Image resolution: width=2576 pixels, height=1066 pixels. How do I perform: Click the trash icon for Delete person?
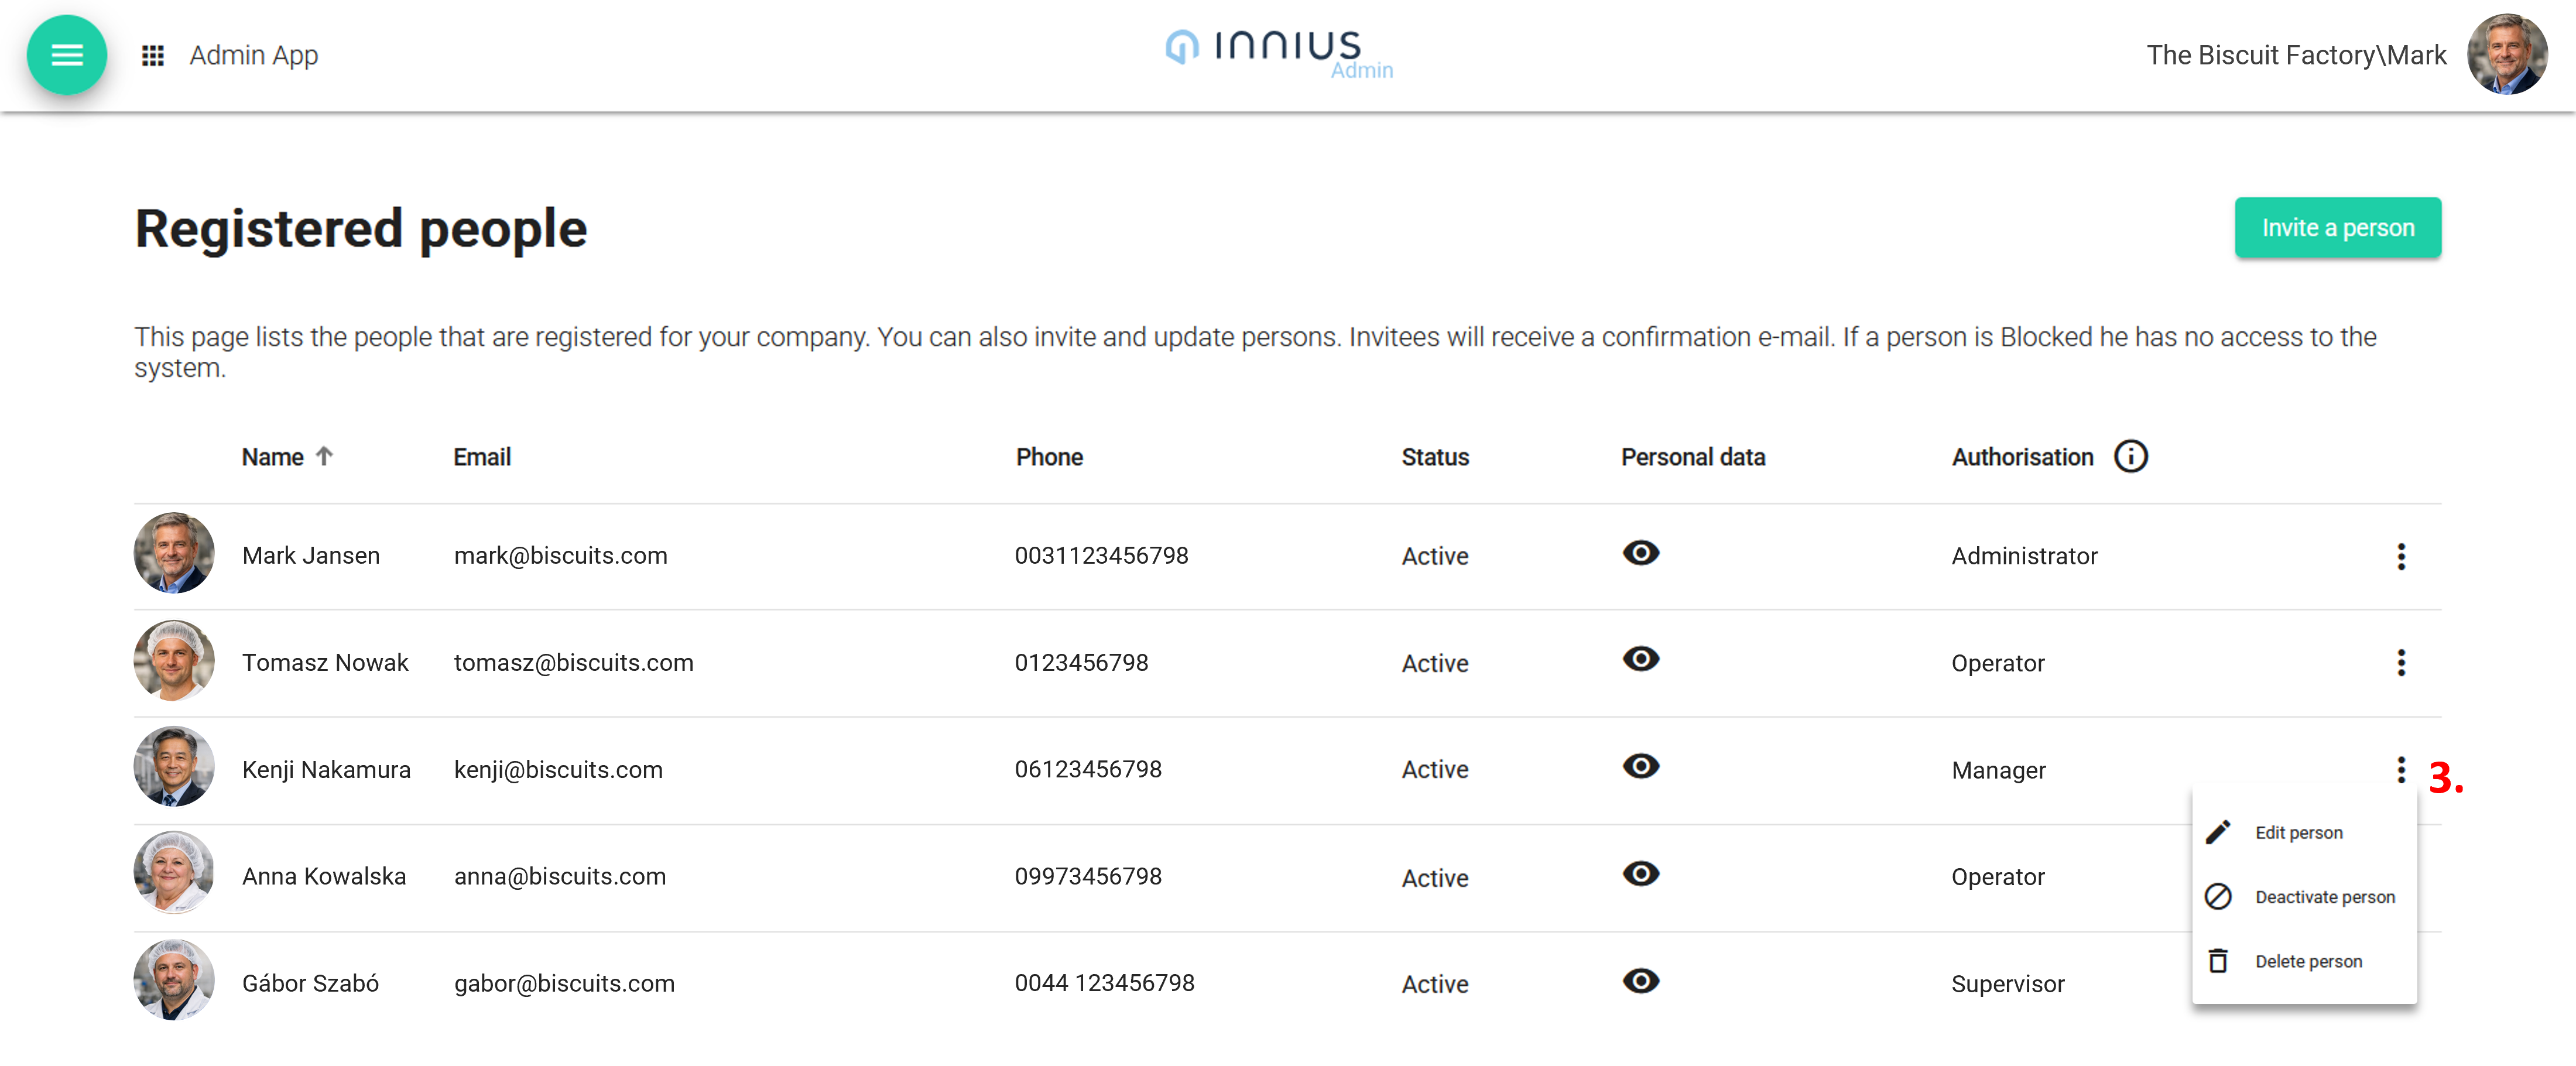2217,961
